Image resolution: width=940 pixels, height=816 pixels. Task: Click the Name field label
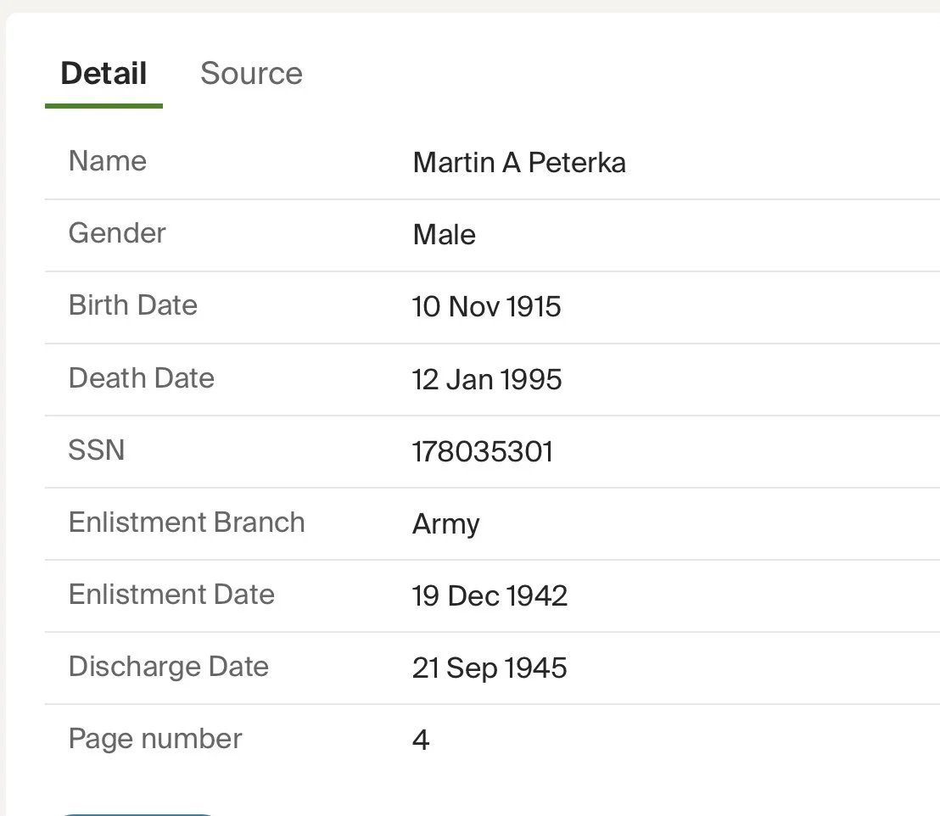[108, 161]
